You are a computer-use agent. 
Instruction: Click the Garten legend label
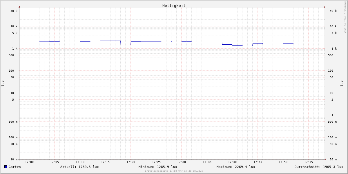pyautogui.click(x=15, y=167)
